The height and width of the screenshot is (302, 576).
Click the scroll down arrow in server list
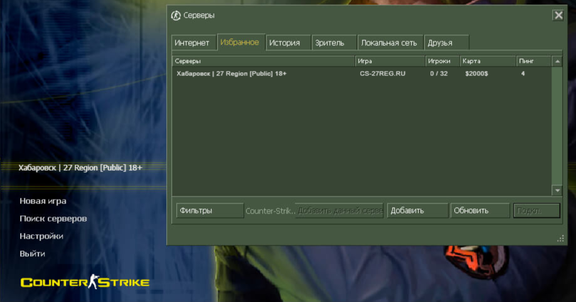(557, 190)
